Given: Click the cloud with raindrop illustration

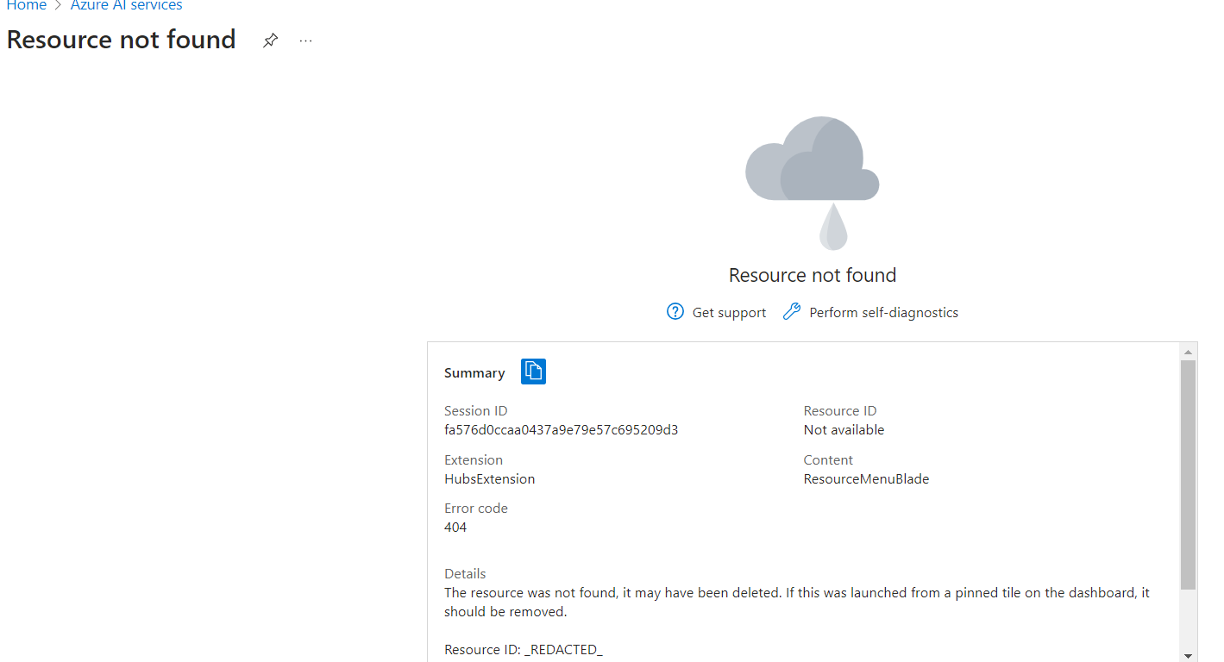Looking at the screenshot, I should coord(813,183).
